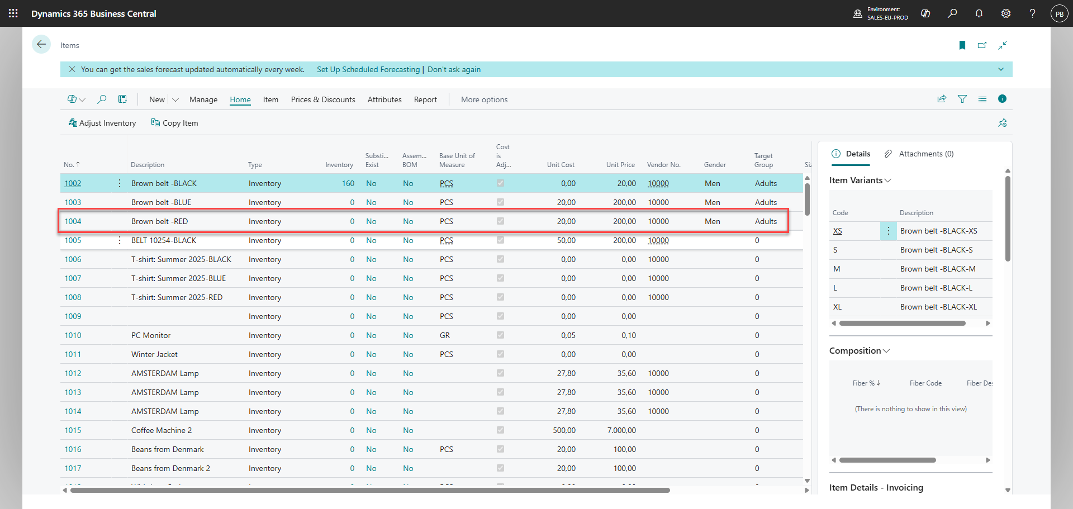Toggle Cost is Adjusted checkbox for 1002
Screen dimensions: 1073x509
click(500, 183)
